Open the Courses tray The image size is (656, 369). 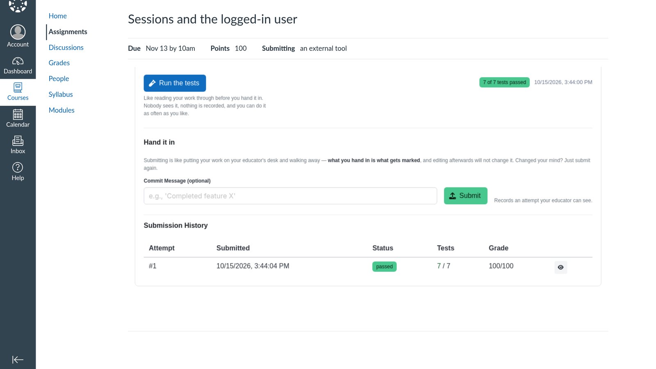point(18,92)
